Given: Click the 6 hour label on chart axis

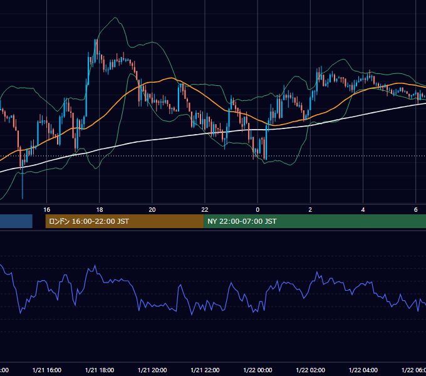Looking at the screenshot, I should click(x=416, y=209).
